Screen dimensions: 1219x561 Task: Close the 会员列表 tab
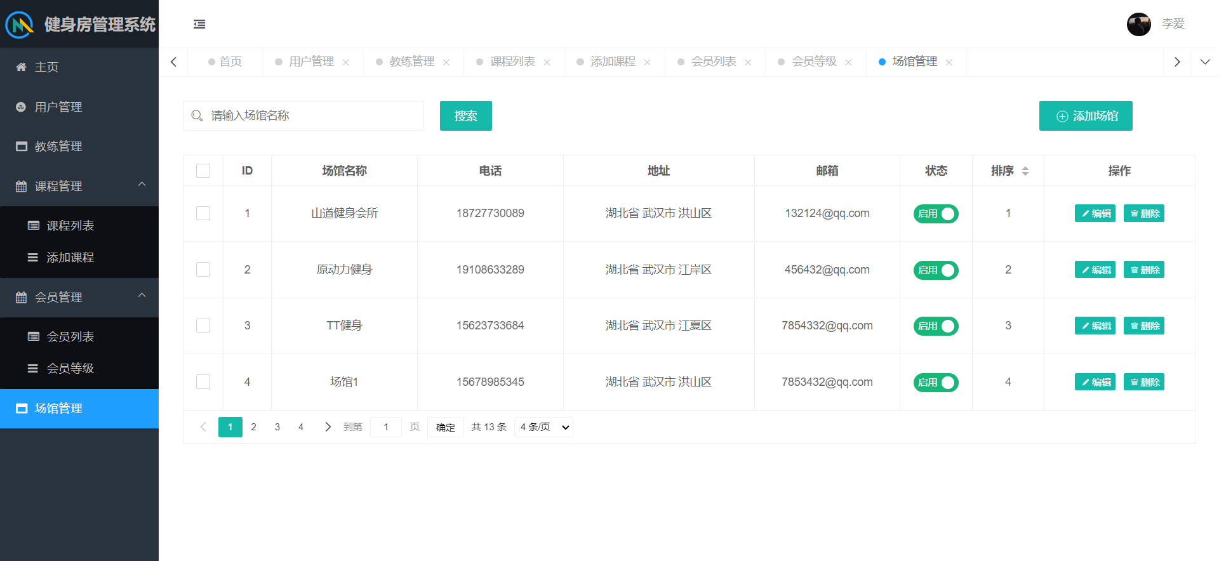point(748,62)
